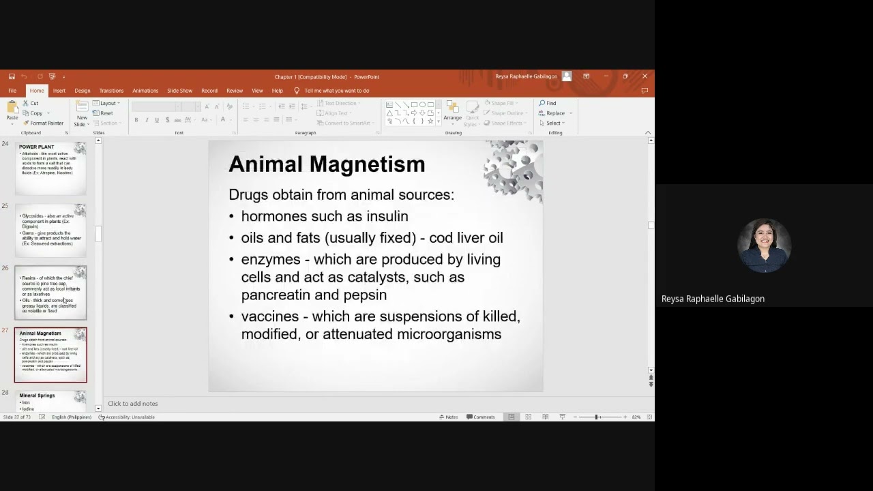
Task: Click Clear All Formatting icon
Action: pos(230,106)
